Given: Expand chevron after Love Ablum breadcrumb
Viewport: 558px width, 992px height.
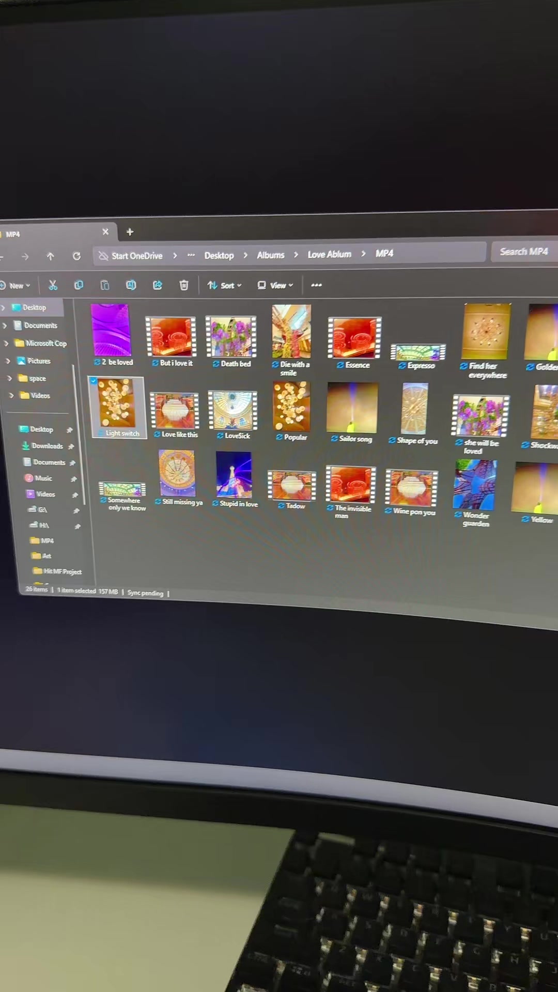Looking at the screenshot, I should point(364,254).
